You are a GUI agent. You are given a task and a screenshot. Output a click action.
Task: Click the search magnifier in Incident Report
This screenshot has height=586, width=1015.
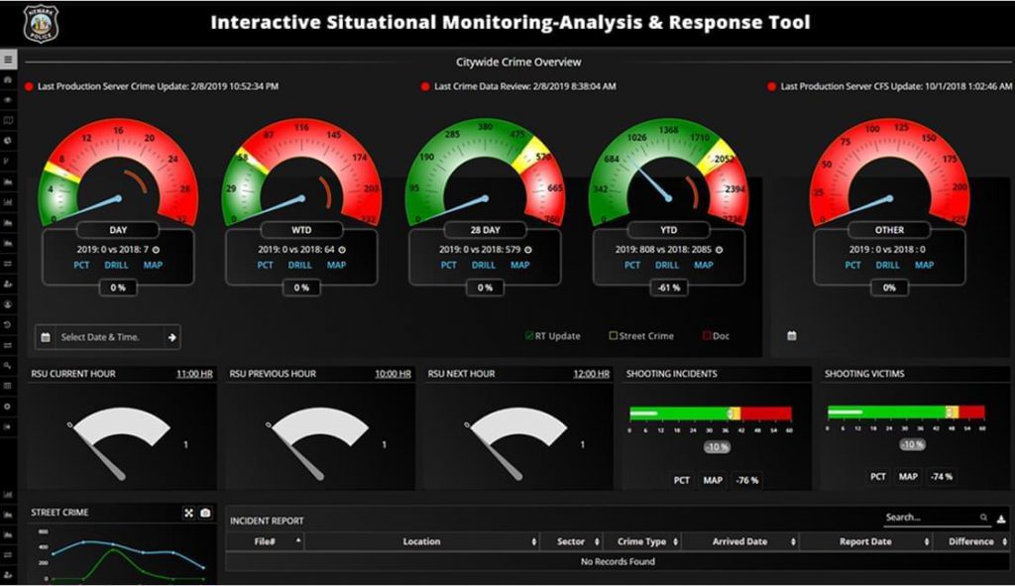click(983, 518)
